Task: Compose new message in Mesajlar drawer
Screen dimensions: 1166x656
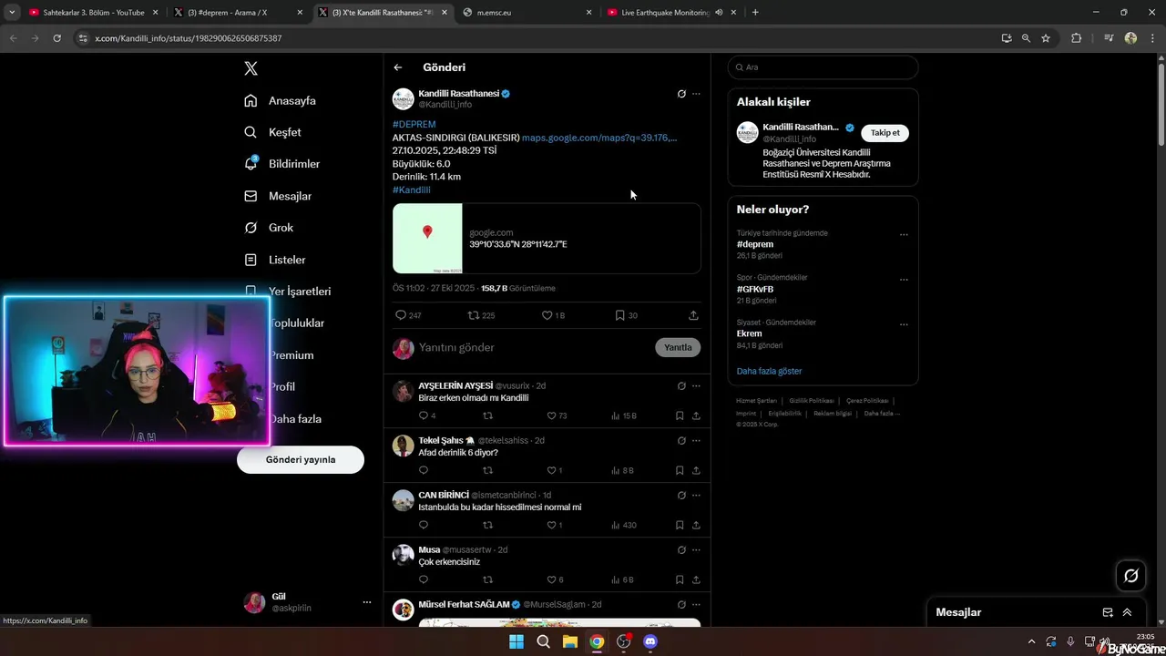Action: click(x=1108, y=612)
